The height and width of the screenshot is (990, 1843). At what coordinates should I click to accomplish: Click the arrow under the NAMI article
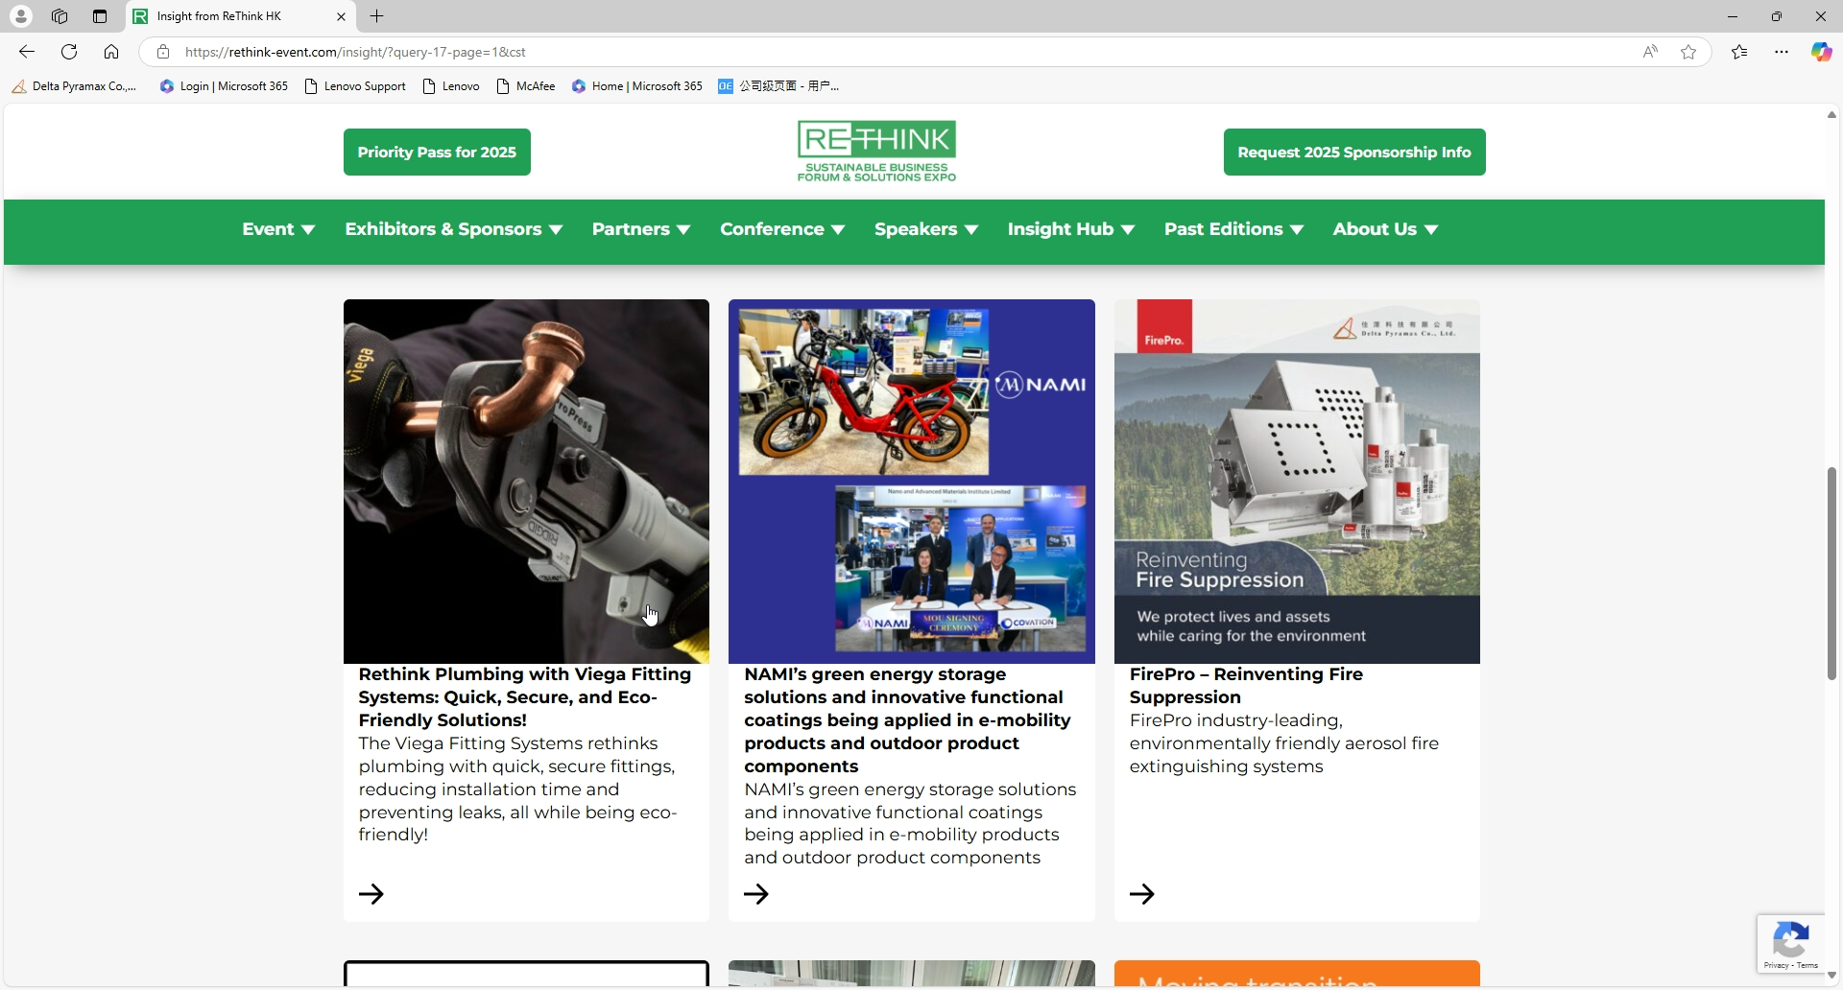tap(756, 894)
